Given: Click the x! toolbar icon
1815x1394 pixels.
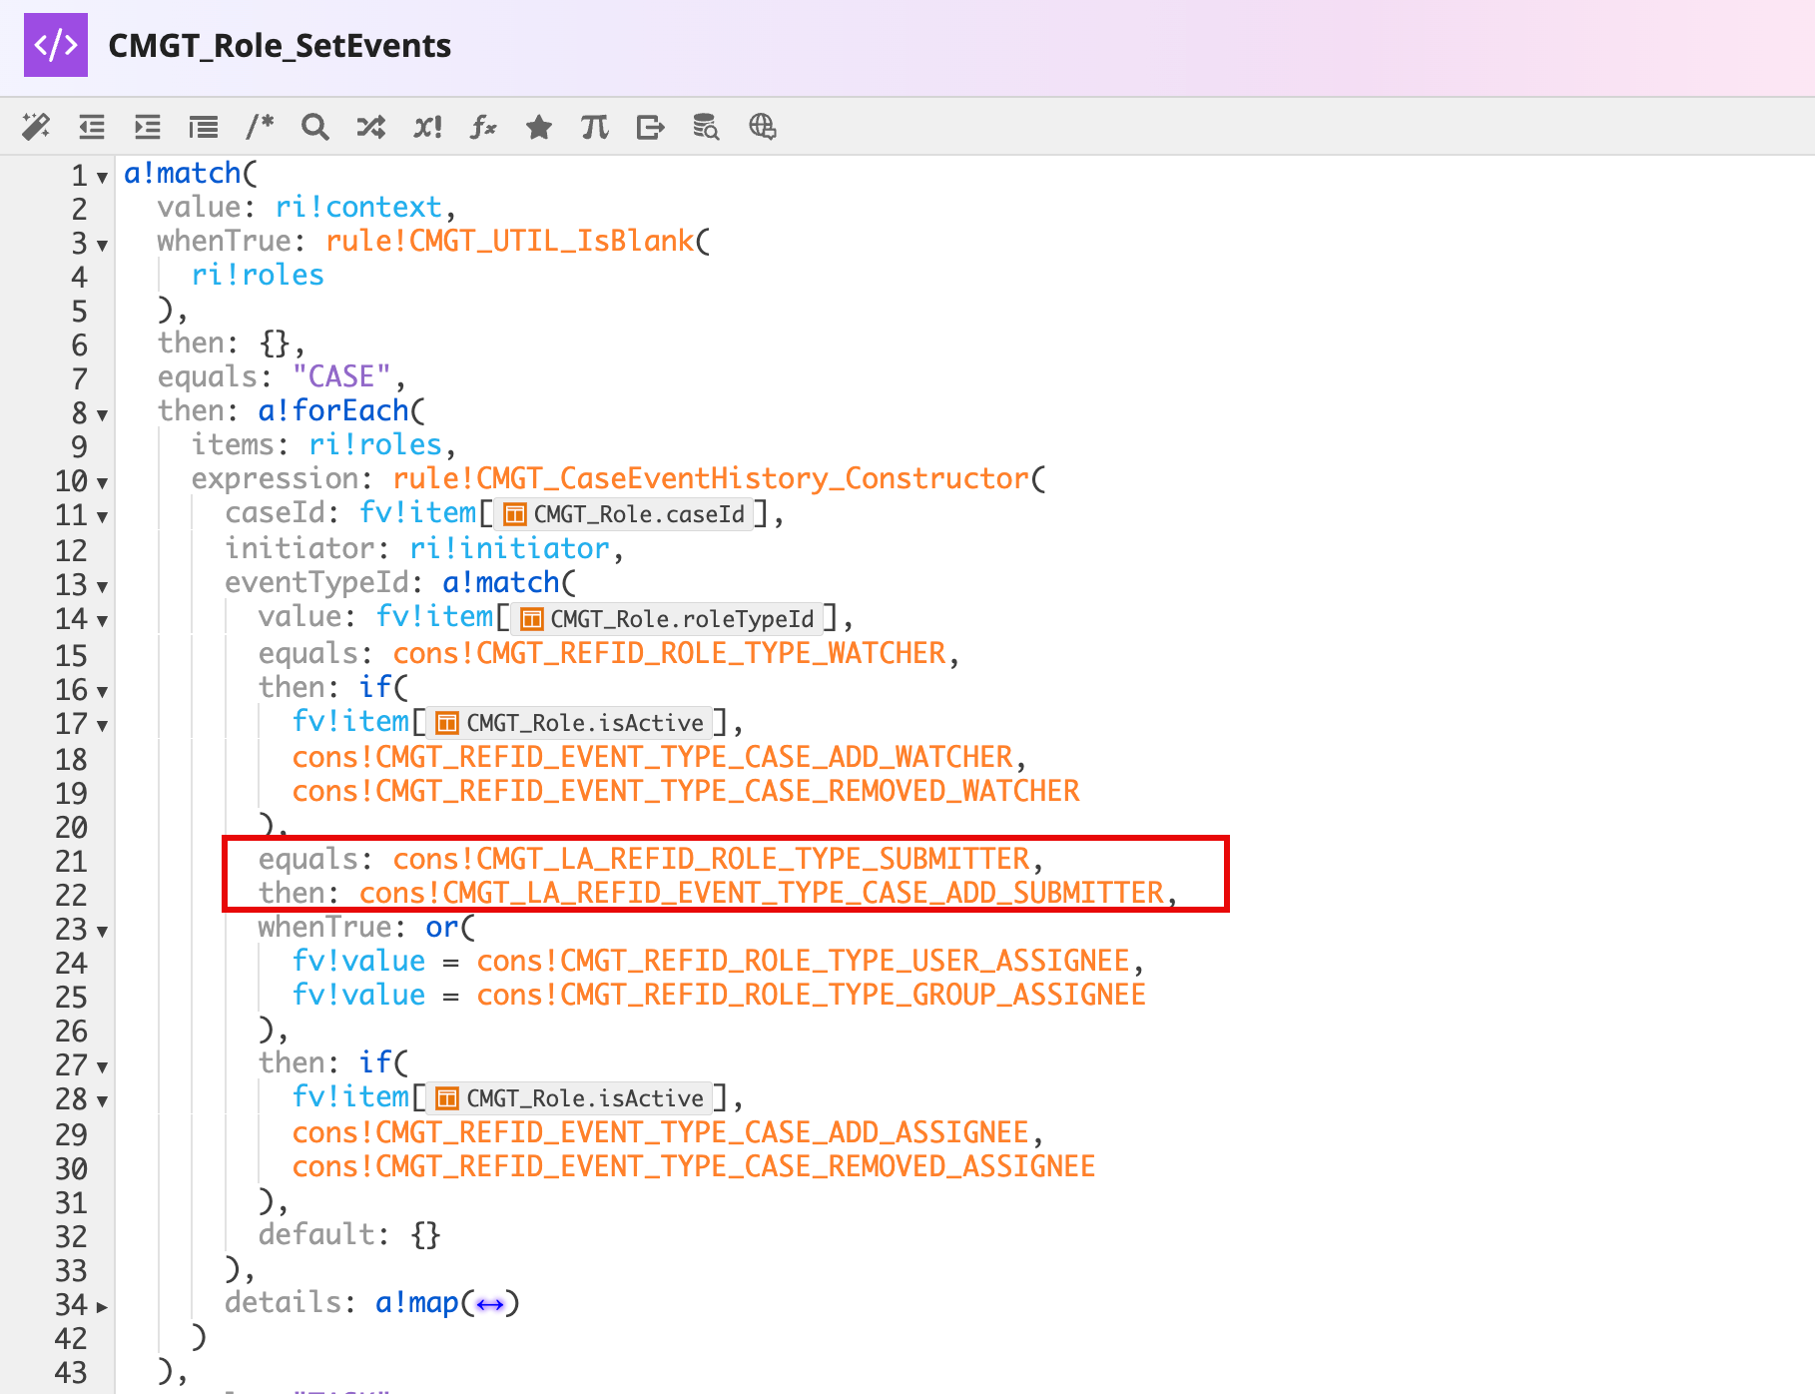Looking at the screenshot, I should coord(427,127).
